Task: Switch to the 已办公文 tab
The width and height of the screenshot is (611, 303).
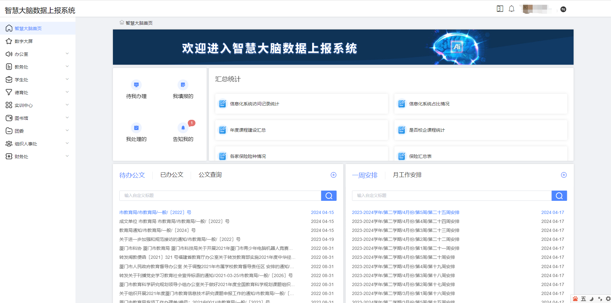Action: click(x=171, y=175)
